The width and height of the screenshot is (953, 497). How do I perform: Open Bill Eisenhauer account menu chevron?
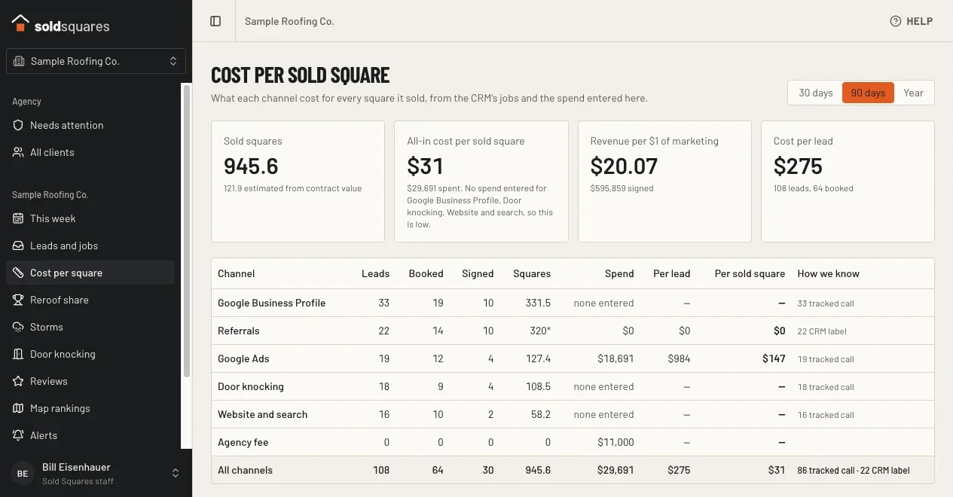pyautogui.click(x=176, y=474)
